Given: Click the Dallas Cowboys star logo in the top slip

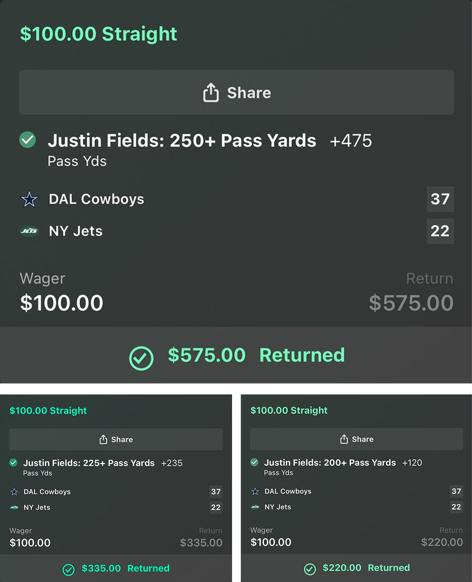Looking at the screenshot, I should point(29,199).
